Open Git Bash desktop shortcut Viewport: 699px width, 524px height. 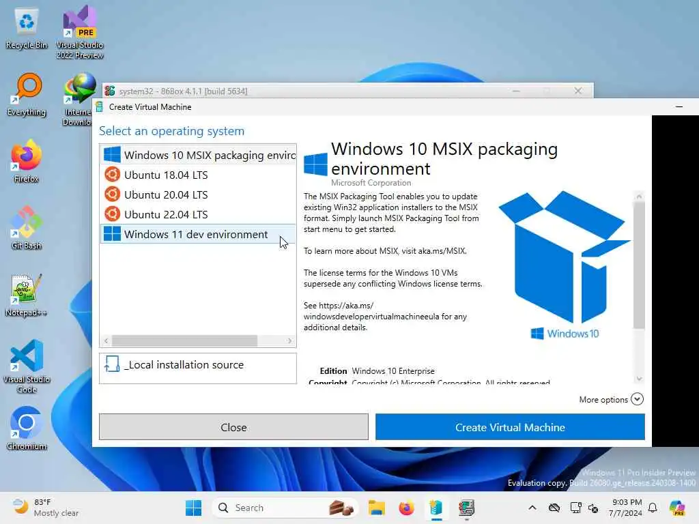click(x=27, y=228)
